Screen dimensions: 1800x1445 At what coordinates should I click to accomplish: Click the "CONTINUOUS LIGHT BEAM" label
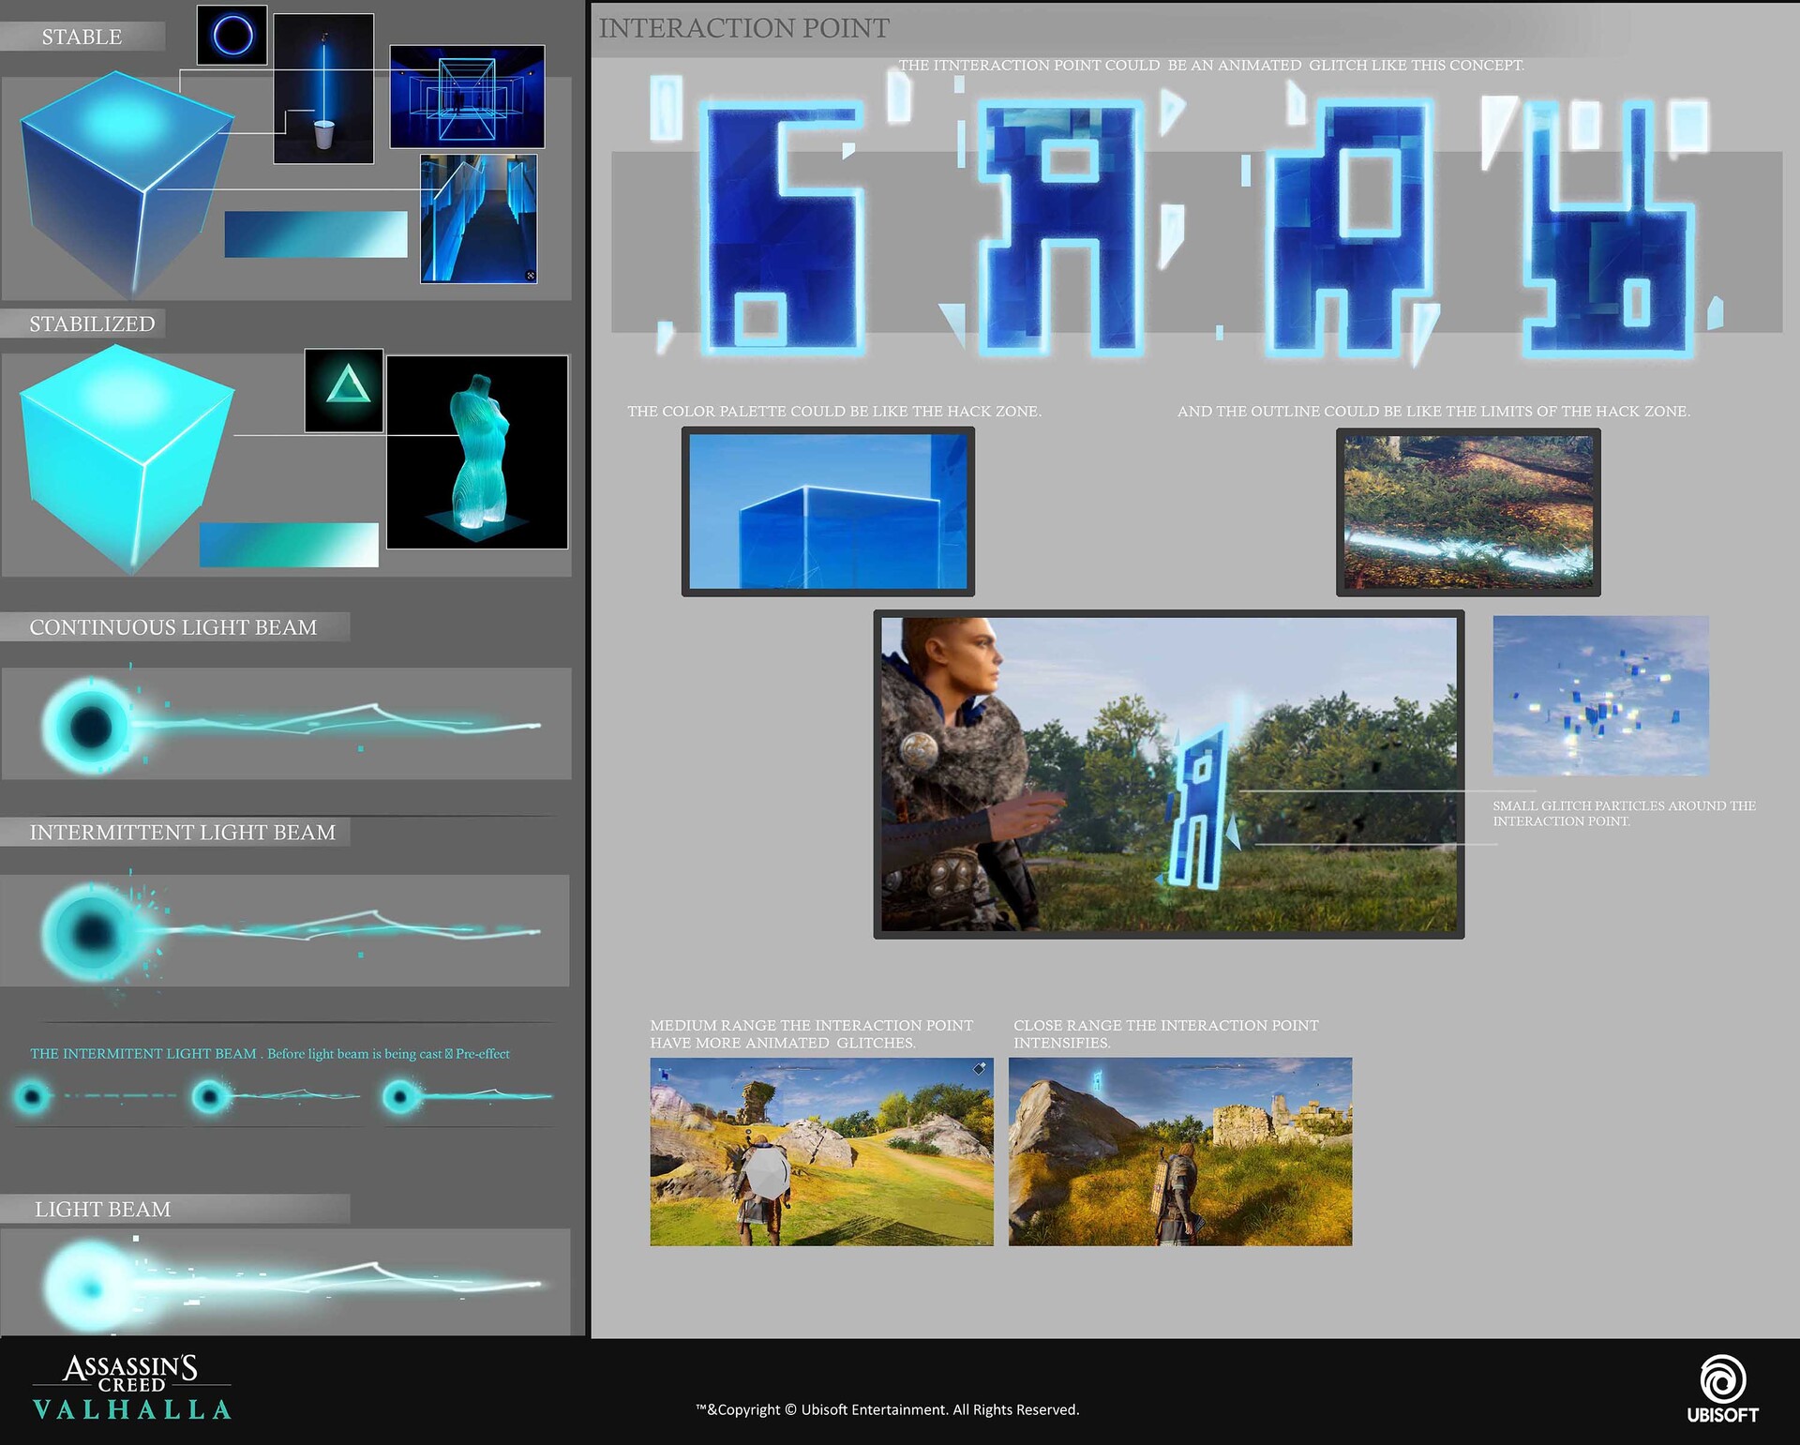(173, 627)
